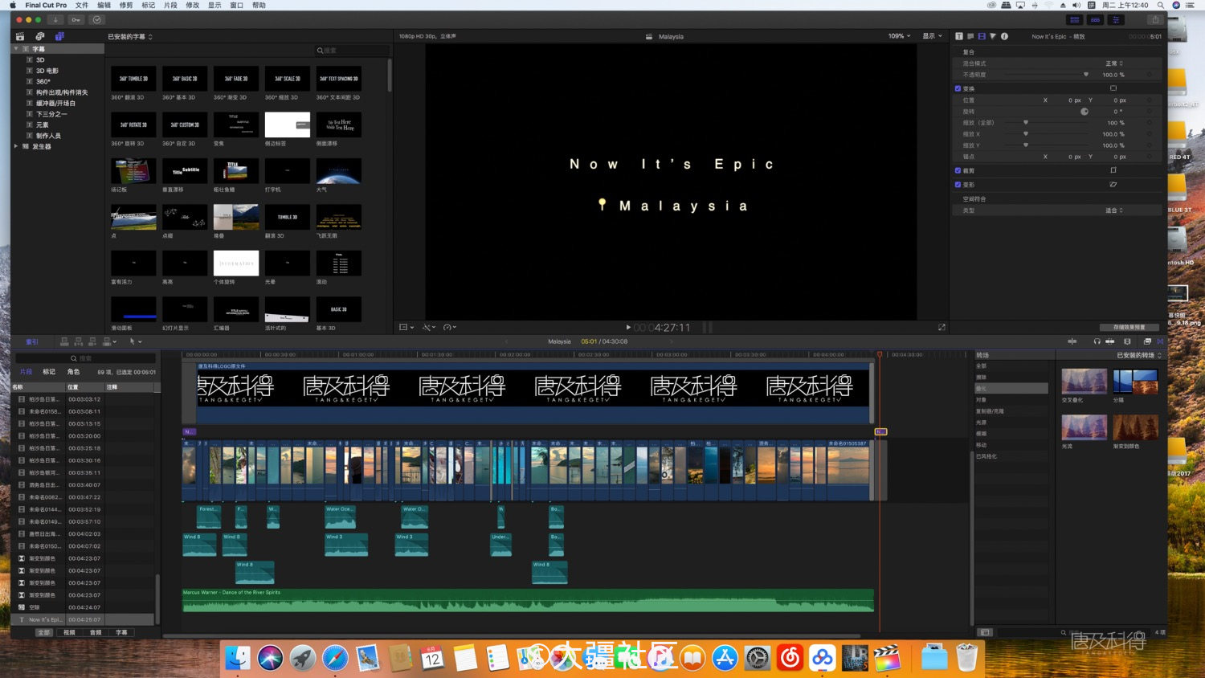Viewport: 1205px width, 678px height.
Task: Open the 已安装的字幕 titles filter dropdown
Action: coord(130,37)
